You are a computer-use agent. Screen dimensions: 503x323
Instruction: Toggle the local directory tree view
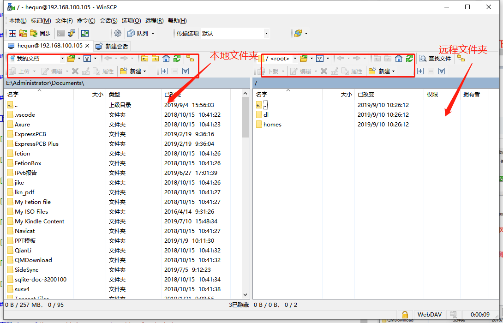point(190,59)
